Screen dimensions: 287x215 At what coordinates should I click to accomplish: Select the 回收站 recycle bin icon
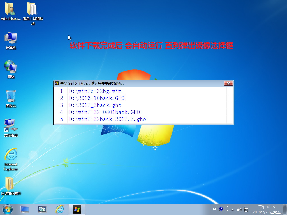(11, 99)
